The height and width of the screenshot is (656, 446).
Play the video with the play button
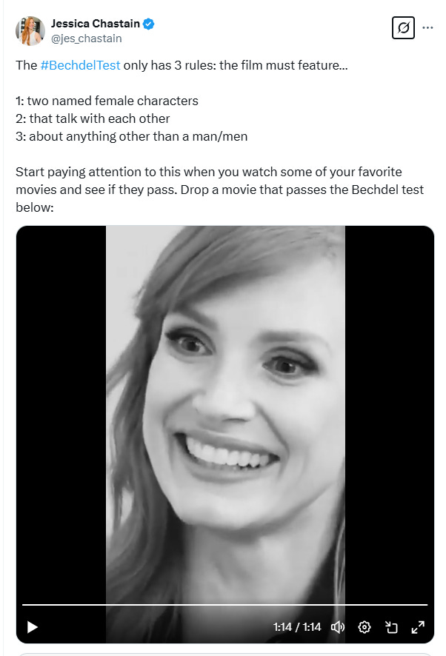33,627
